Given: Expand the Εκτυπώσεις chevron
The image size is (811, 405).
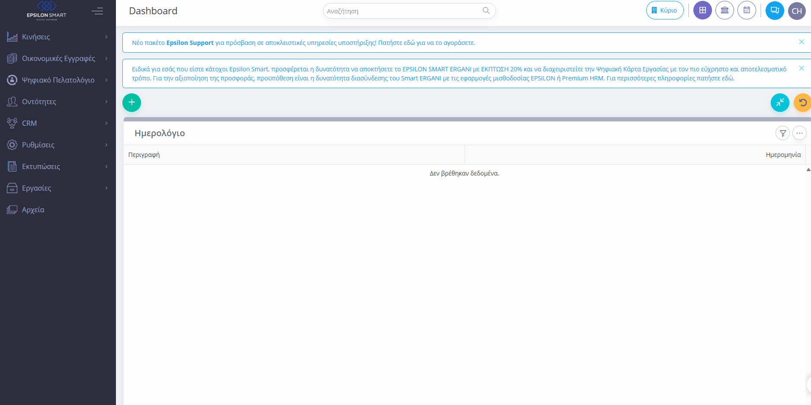Looking at the screenshot, I should [106, 166].
